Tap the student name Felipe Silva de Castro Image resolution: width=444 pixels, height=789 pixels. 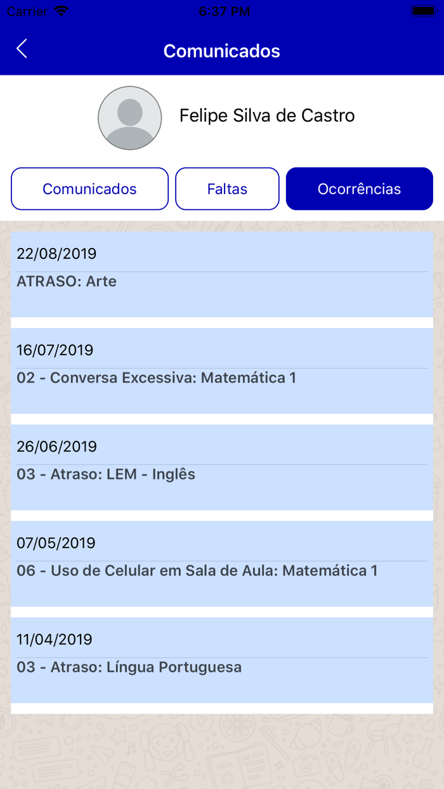point(268,115)
